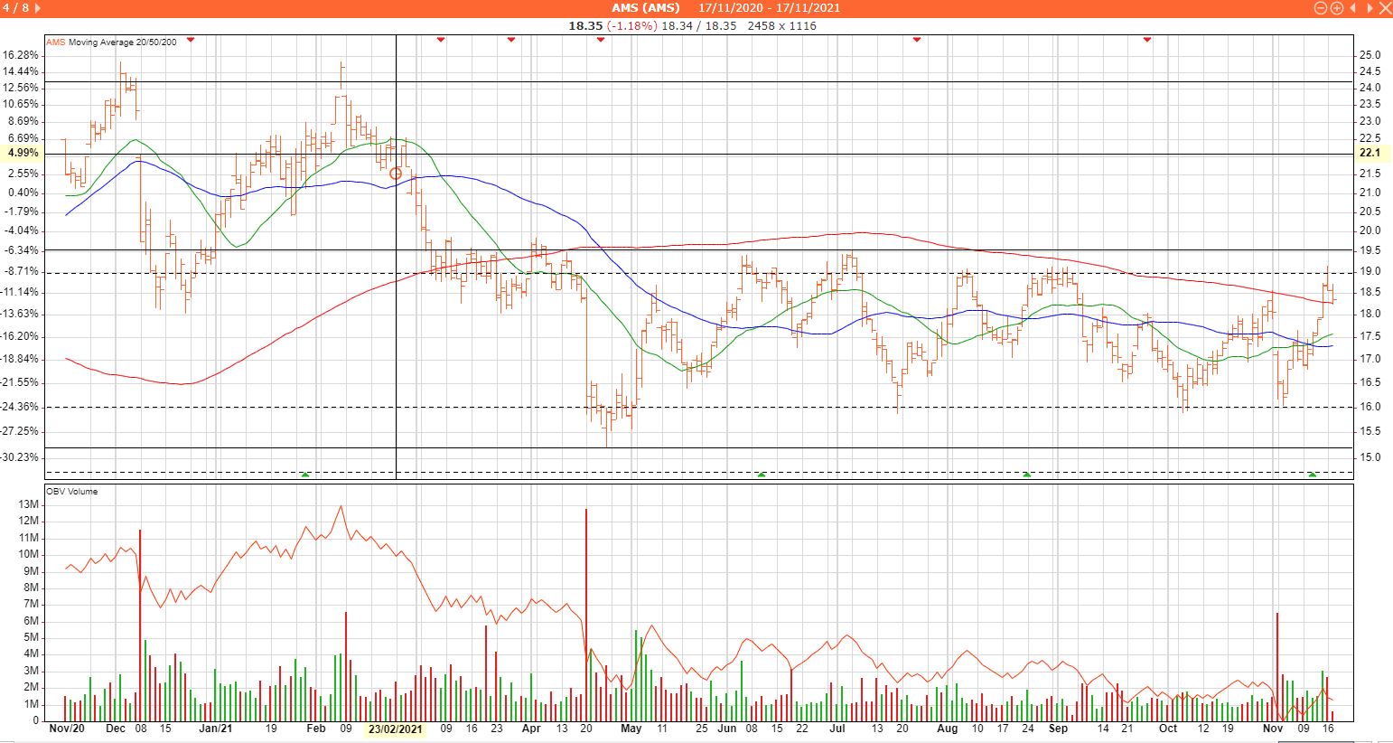Click the red marker above late July
The image size is (1393, 743).
[917, 40]
